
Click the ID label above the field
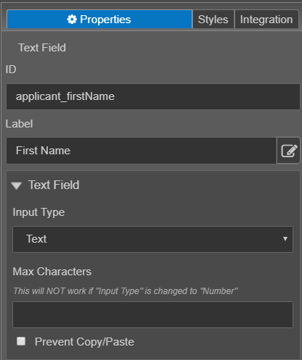tap(11, 70)
